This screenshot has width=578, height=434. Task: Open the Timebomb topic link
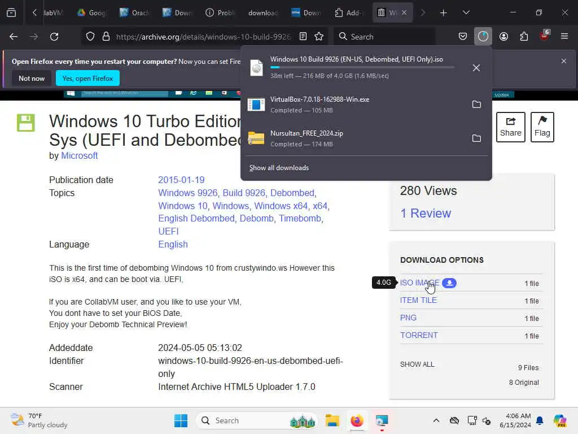pos(300,219)
